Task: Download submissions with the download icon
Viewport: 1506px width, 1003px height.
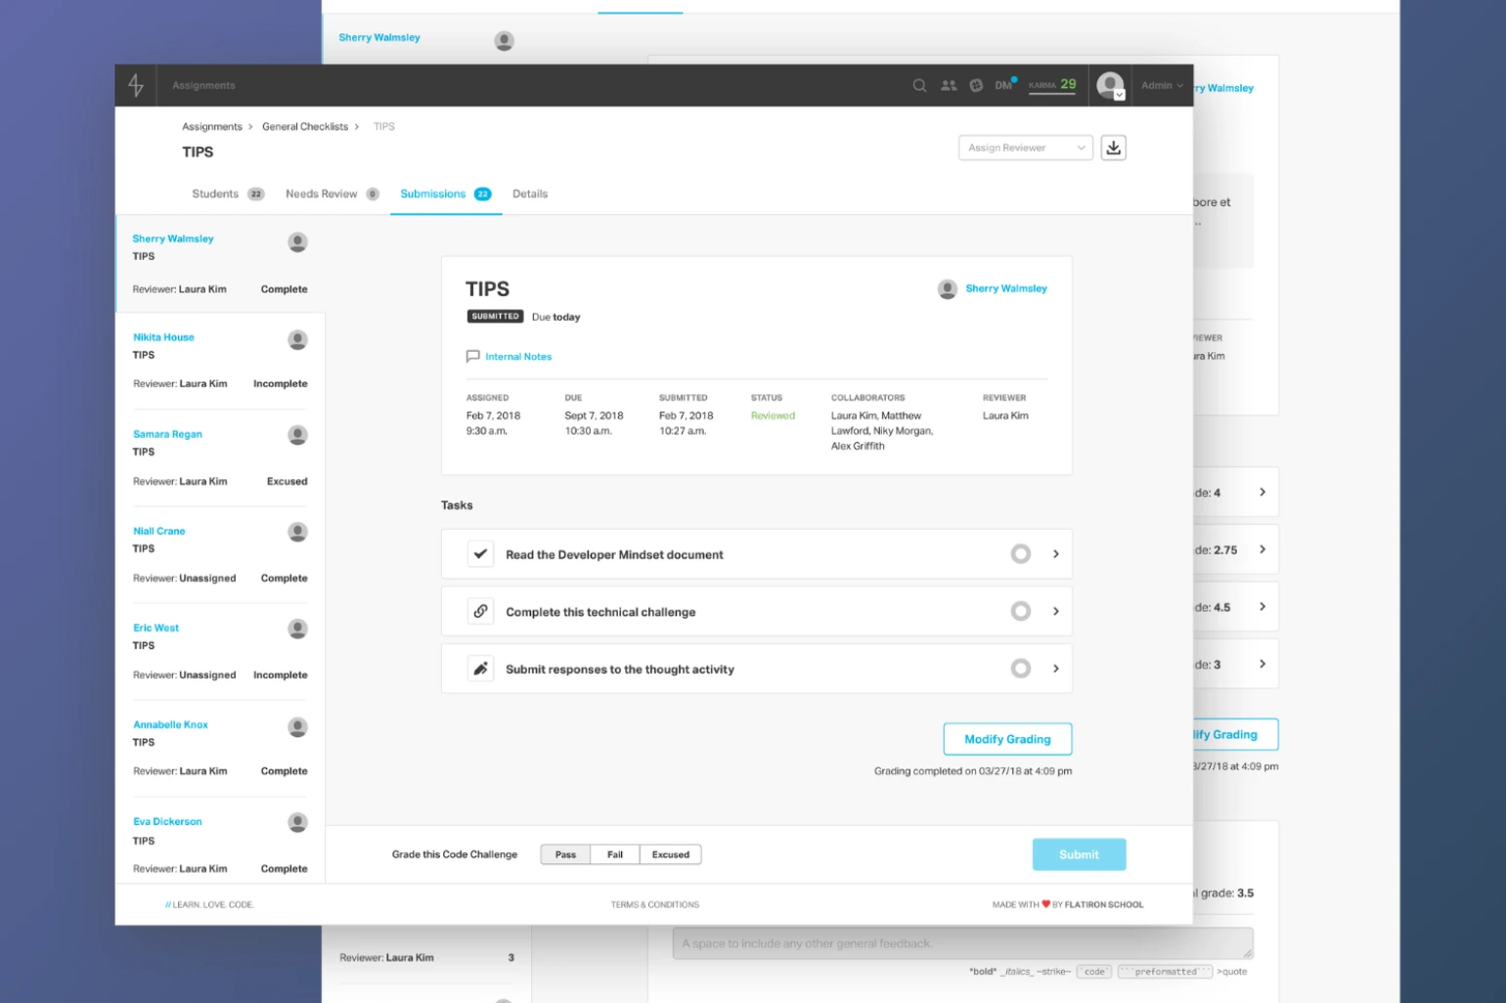Action: coord(1113,148)
